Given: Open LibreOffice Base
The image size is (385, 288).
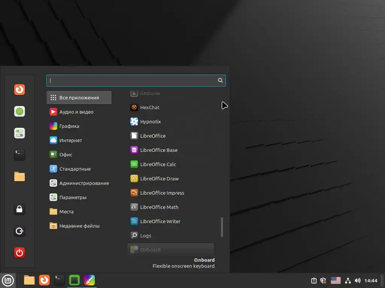Looking at the screenshot, I should coord(171,150).
